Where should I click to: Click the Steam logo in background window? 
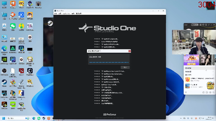50,23
